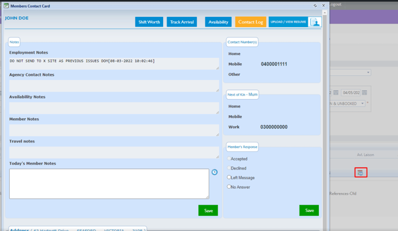
Task: Click into the Member Notes field
Action: [114, 130]
